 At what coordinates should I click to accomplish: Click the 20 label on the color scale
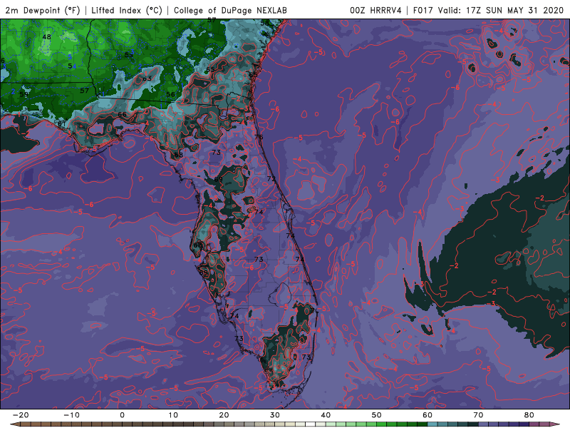coord(224,415)
